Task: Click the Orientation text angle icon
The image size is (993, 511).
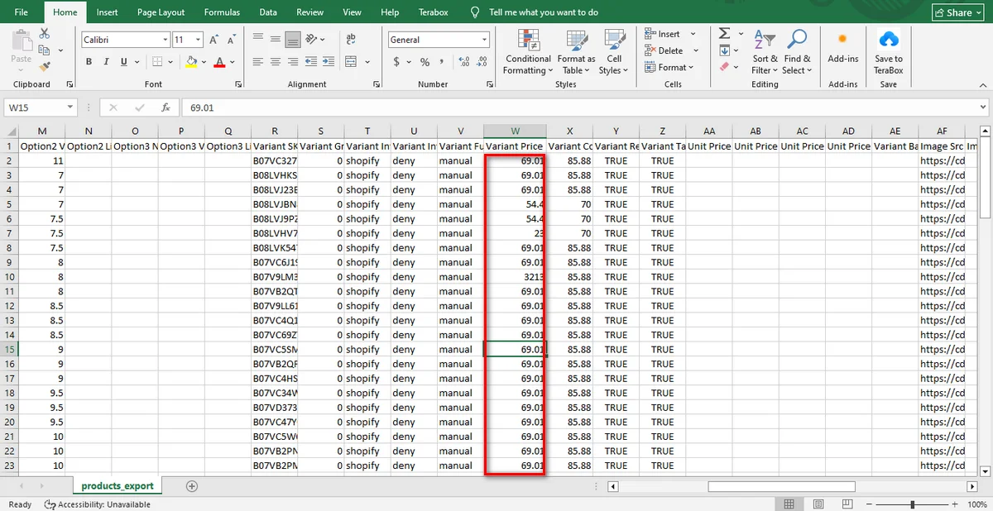Action: point(312,39)
